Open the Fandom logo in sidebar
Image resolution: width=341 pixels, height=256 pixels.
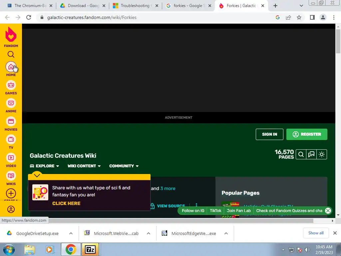click(x=11, y=37)
